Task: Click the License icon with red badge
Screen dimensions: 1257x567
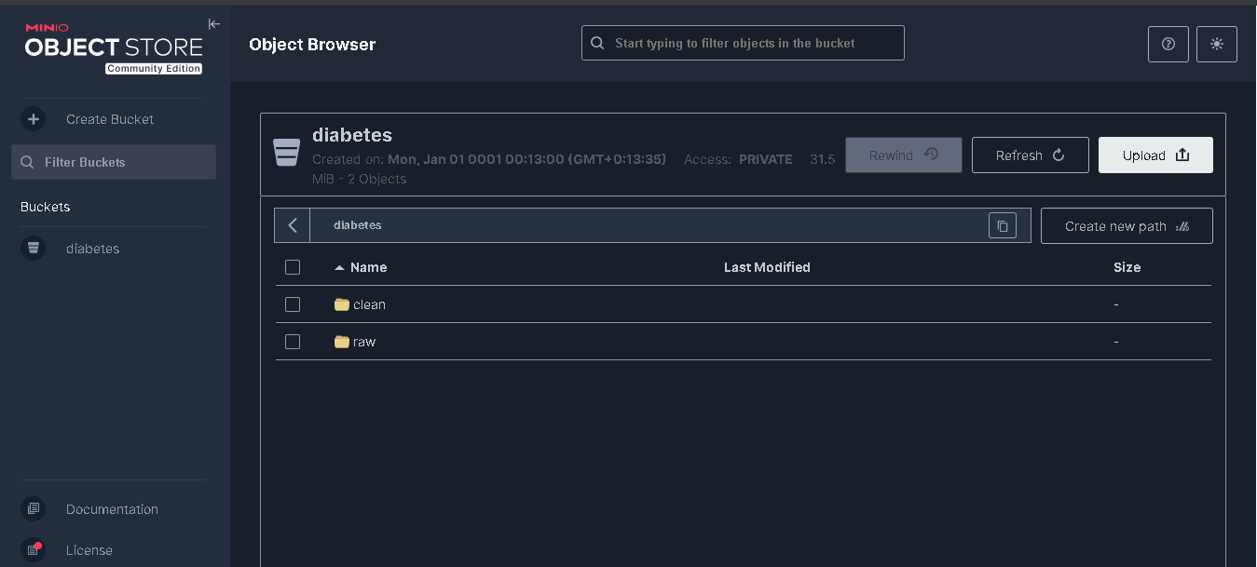Action: tap(34, 549)
